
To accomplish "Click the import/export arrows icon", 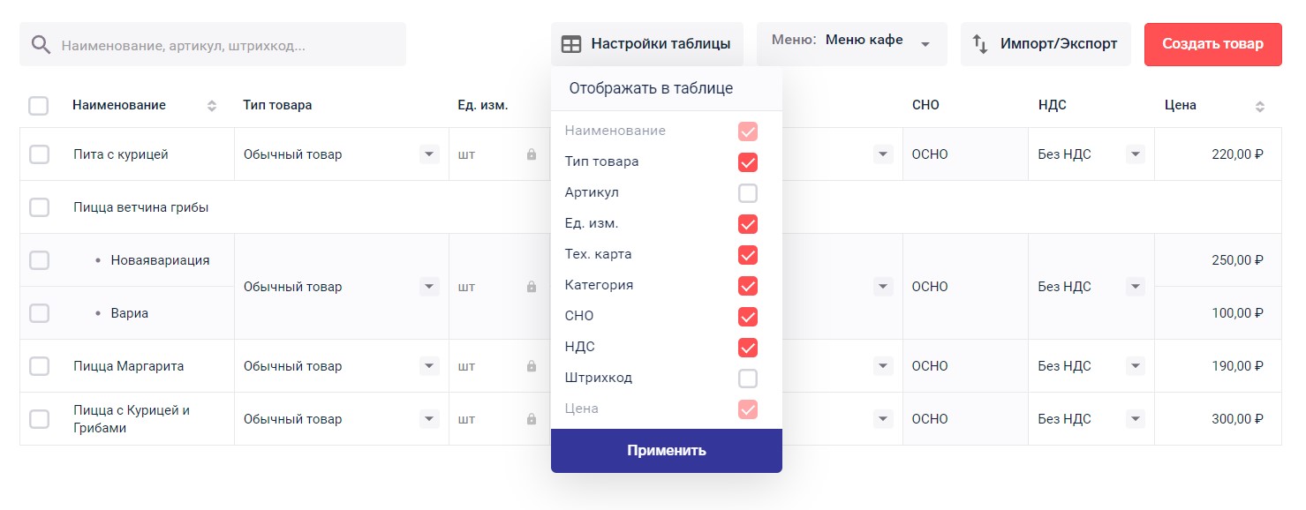I will tap(980, 44).
